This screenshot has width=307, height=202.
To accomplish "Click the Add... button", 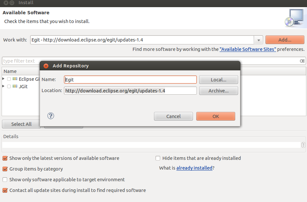I will 285,40.
